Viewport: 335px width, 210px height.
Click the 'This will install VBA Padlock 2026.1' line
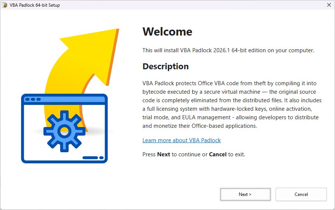tap(228, 50)
